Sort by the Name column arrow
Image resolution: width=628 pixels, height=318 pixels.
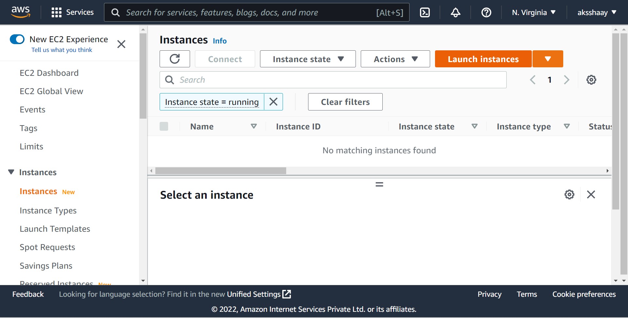tap(253, 126)
